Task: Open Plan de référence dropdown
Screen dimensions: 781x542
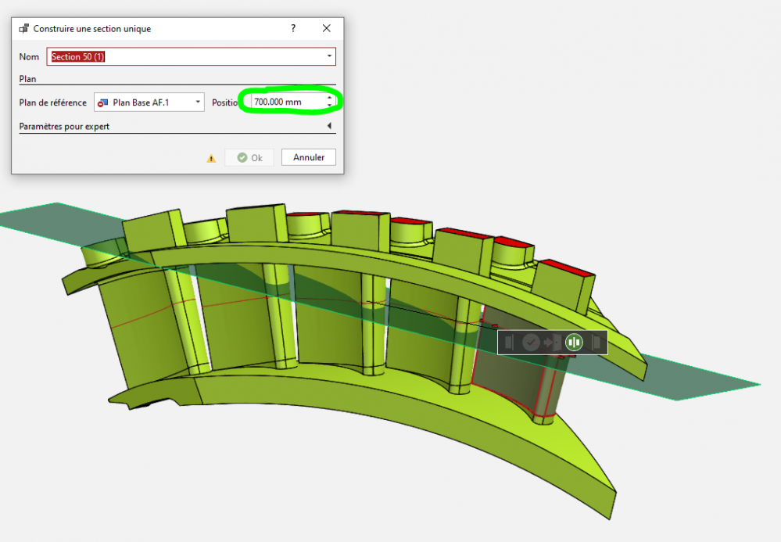Action: (x=198, y=102)
